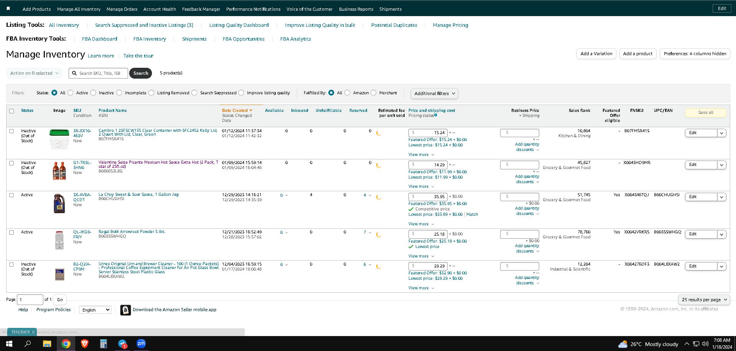
Task: Click the Match link next to Lowest price
Action: [x=472, y=215]
